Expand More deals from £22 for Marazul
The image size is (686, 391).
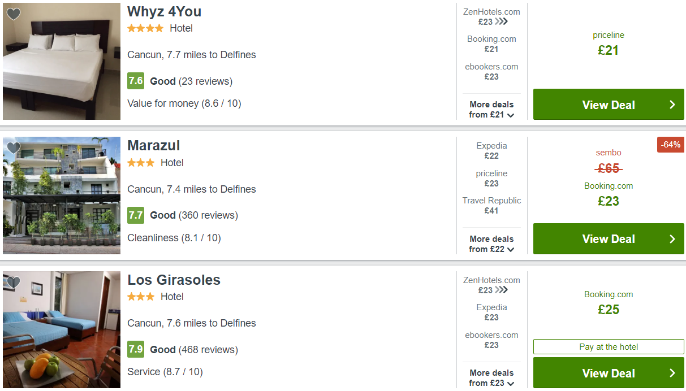(x=491, y=244)
